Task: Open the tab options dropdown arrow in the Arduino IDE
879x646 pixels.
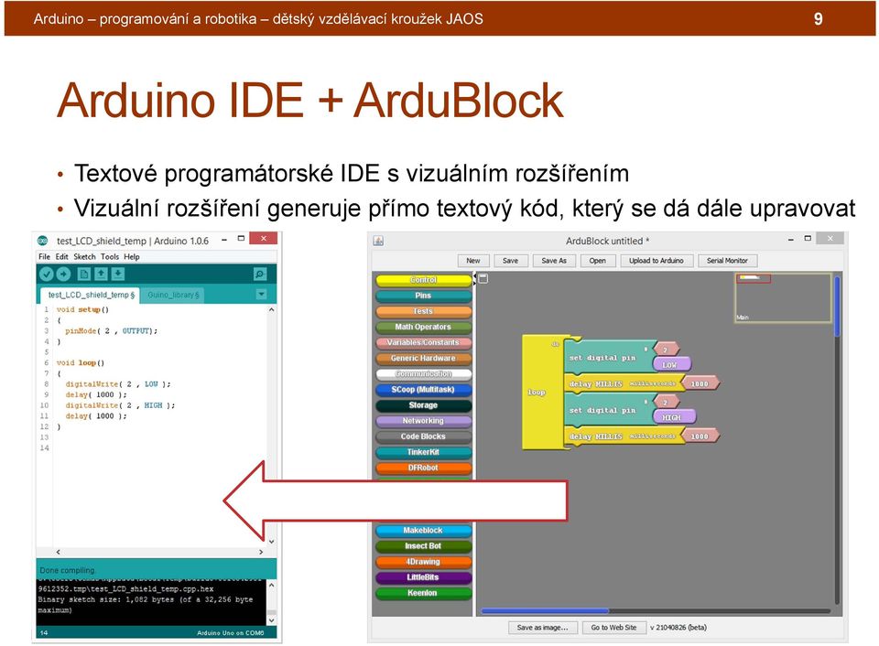Action: point(261,294)
